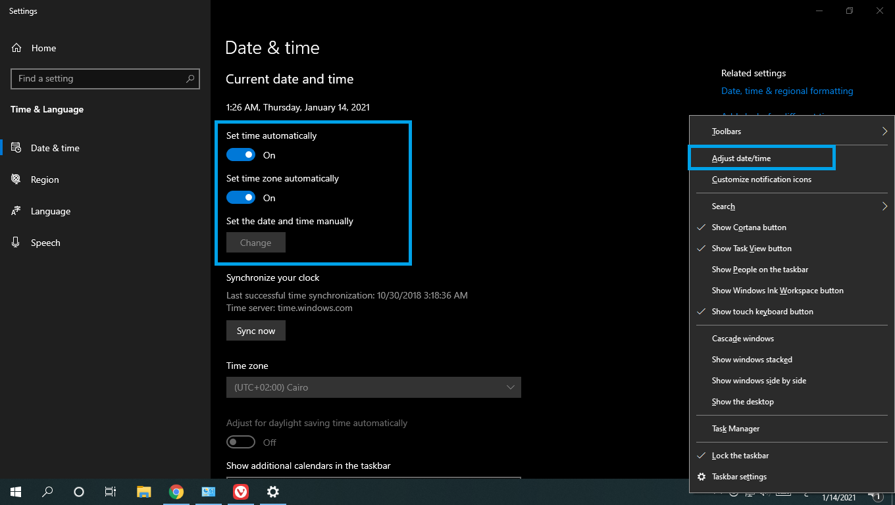Click the Sync now button

tap(256, 331)
